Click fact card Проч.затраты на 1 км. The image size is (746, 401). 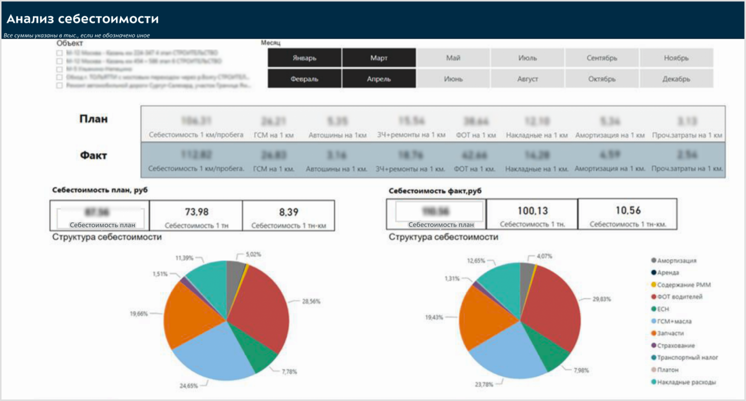(x=687, y=160)
